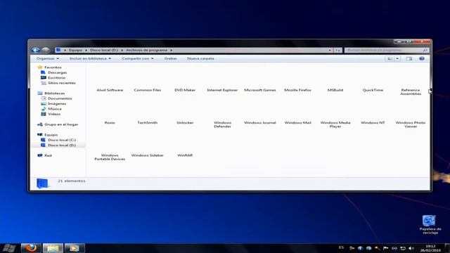This screenshot has height=253, width=450.
Task: Click the address bar refresh button
Action: pos(337,50)
